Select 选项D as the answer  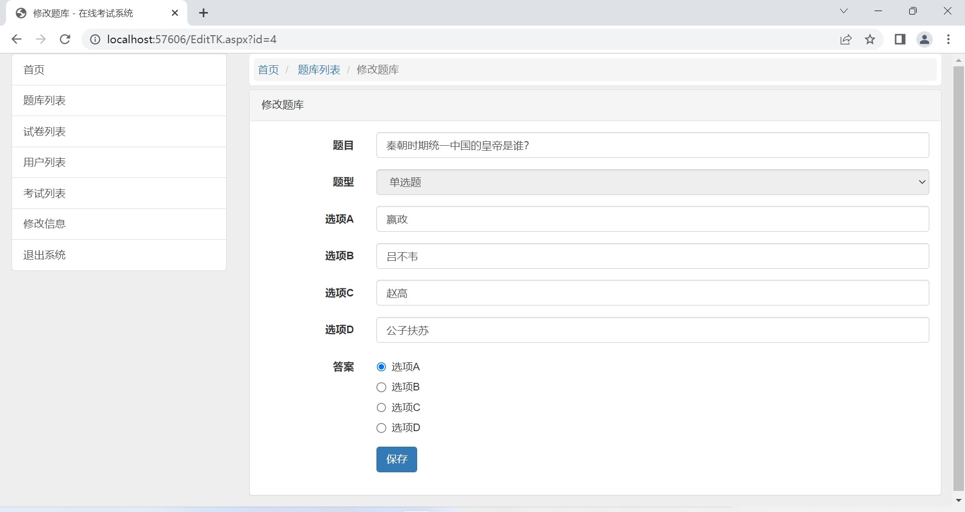[x=381, y=428]
